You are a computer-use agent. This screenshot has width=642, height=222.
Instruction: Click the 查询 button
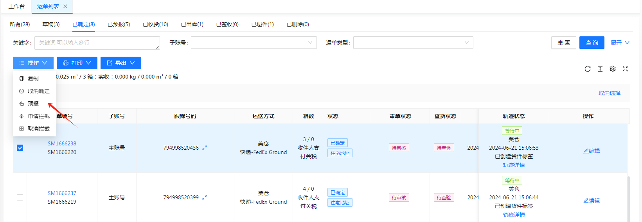coord(592,43)
